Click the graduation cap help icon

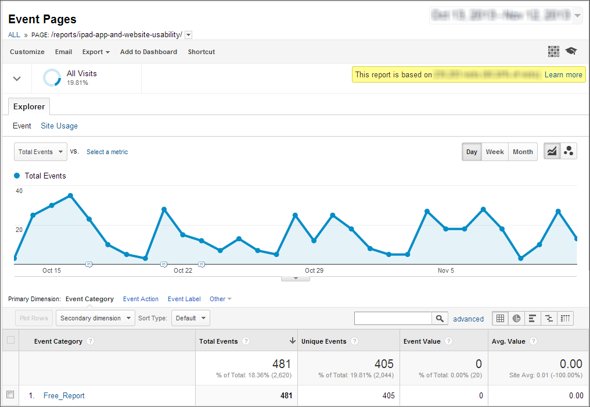[x=571, y=51]
